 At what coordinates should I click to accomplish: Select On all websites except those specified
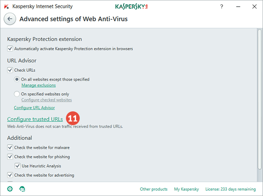[x=17, y=79]
